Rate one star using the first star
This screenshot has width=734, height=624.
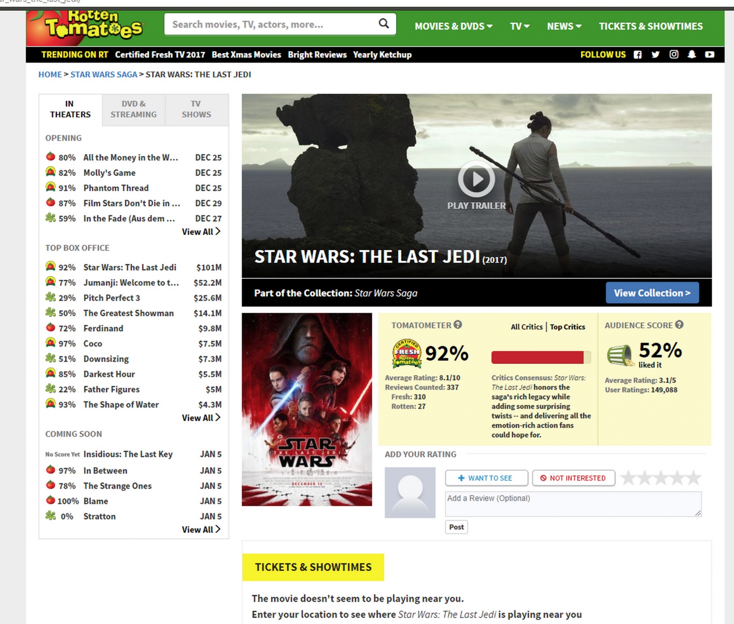[x=628, y=478]
